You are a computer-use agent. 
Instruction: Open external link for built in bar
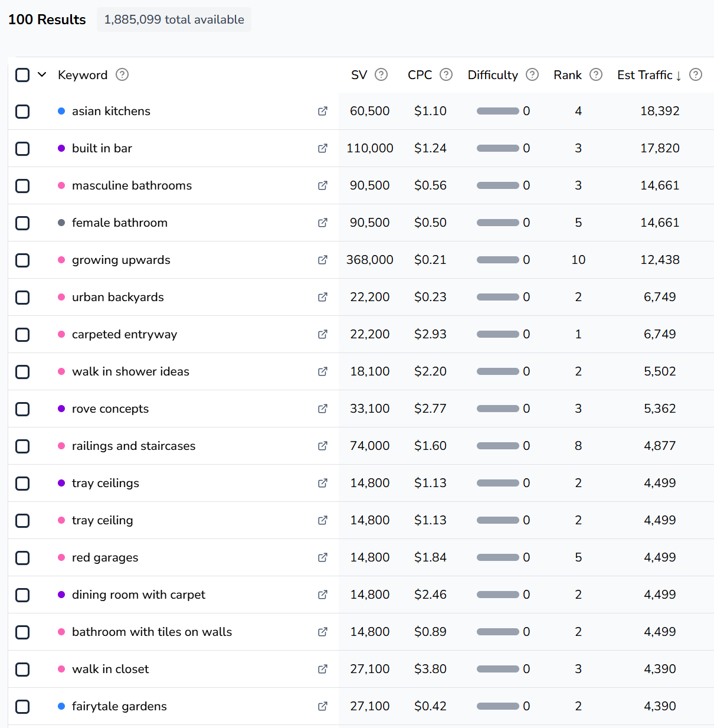pos(323,148)
